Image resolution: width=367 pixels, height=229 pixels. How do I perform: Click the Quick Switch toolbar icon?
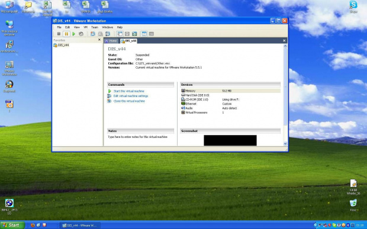pyautogui.click(x=127, y=34)
